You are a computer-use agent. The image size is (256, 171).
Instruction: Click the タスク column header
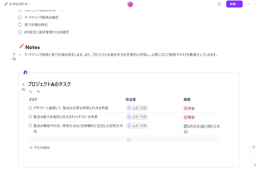(33, 100)
